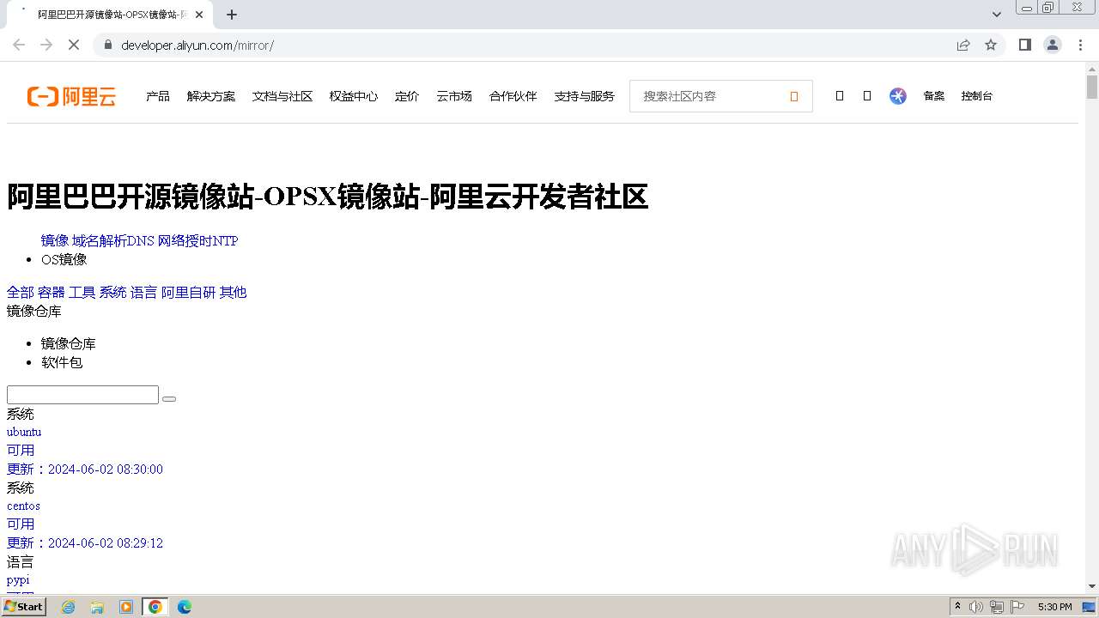Open the 云市场 header item
This screenshot has height=618, width=1099.
454,96
